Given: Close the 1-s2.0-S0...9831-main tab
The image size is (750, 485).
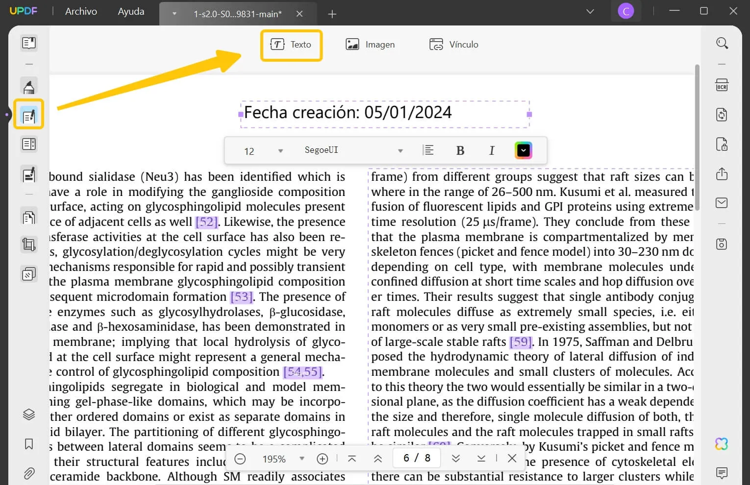Looking at the screenshot, I should point(300,14).
